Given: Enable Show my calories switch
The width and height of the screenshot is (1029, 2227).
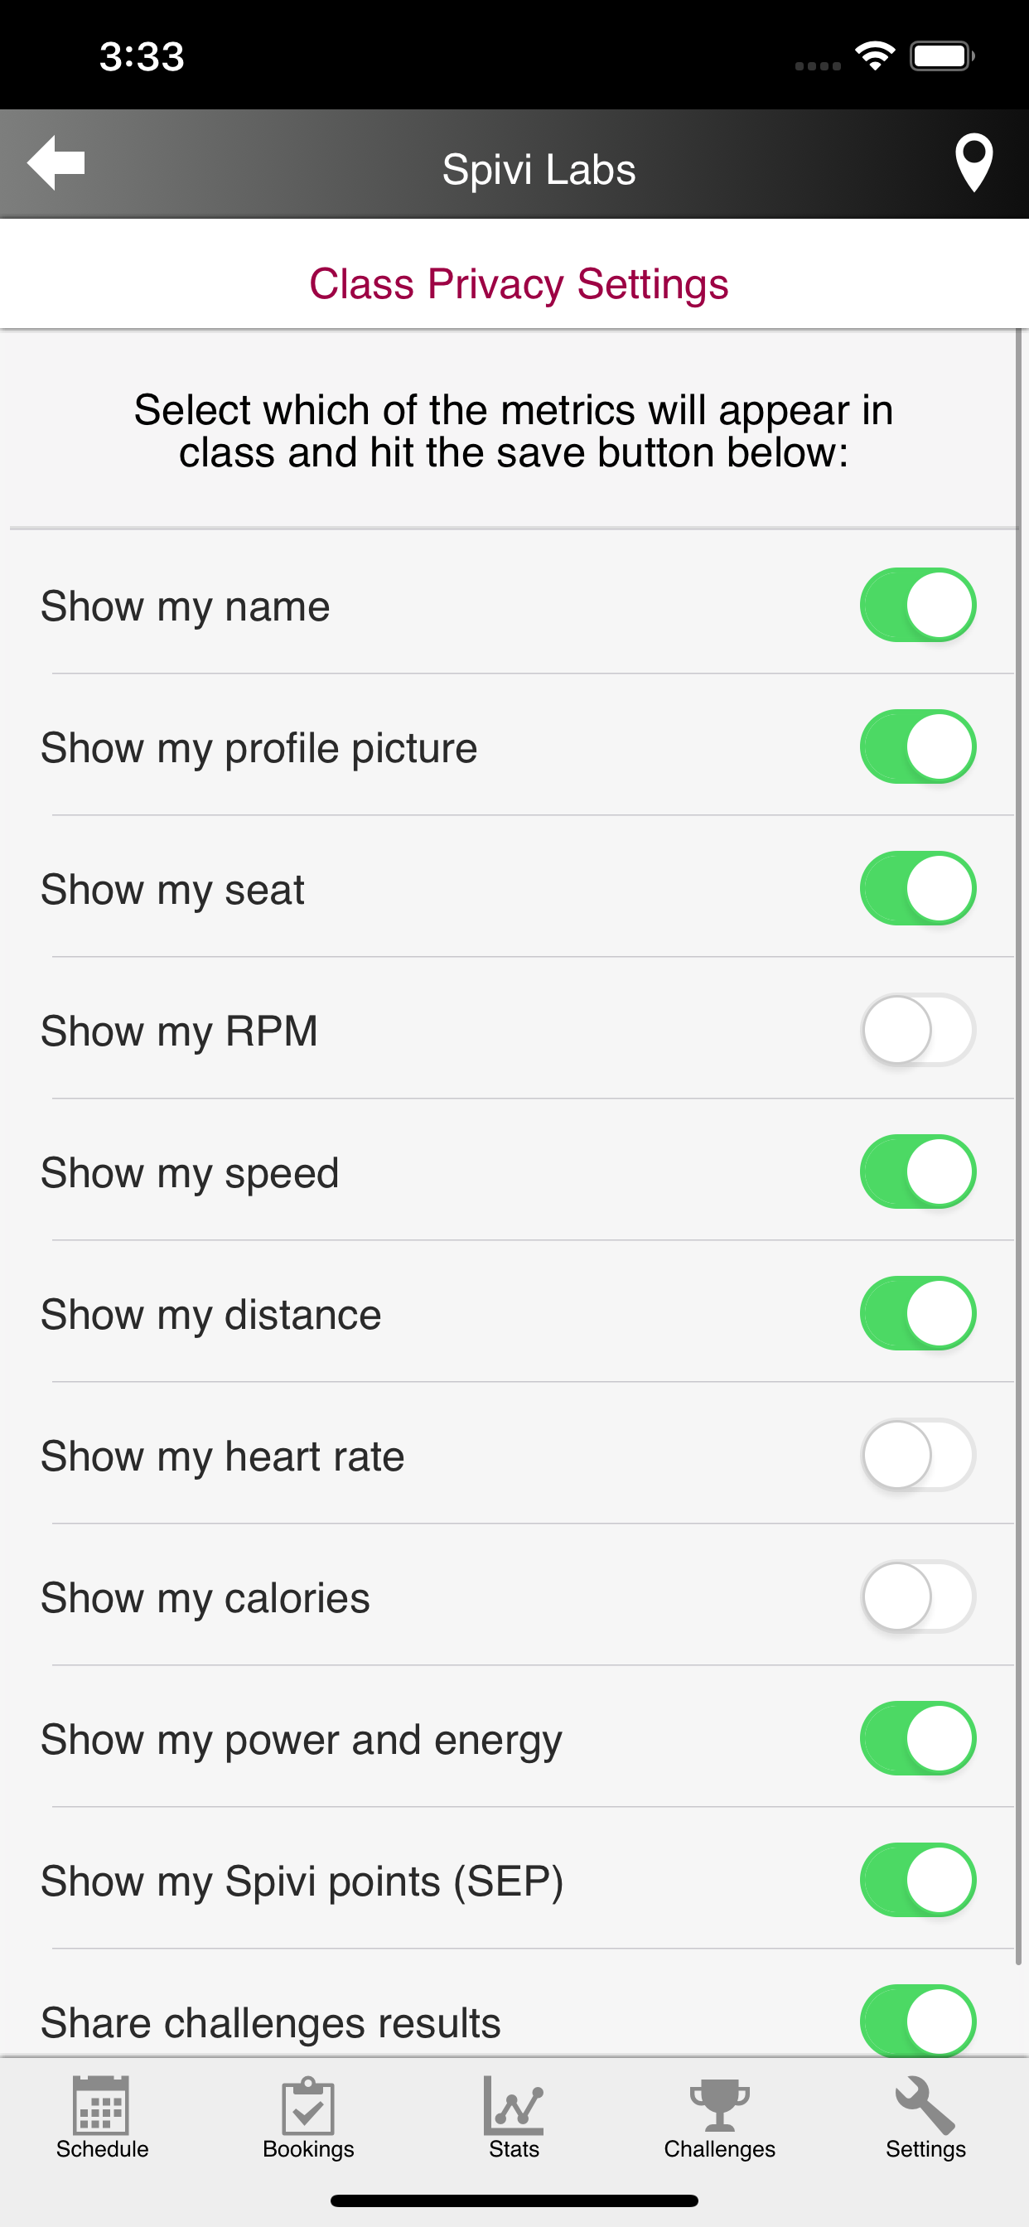Looking at the screenshot, I should pyautogui.click(x=917, y=1597).
